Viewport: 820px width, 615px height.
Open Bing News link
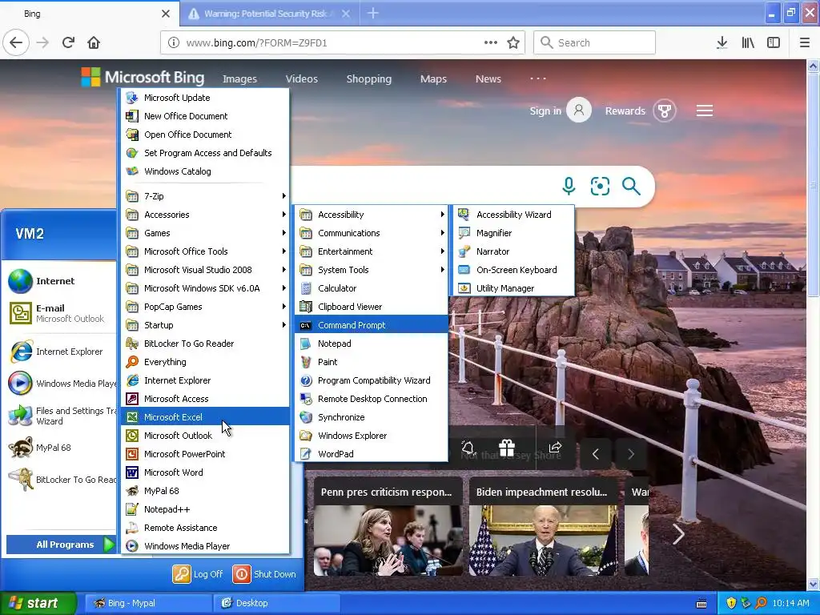click(488, 79)
